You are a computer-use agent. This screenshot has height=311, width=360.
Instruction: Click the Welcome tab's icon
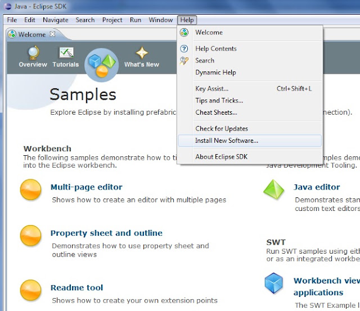12,34
